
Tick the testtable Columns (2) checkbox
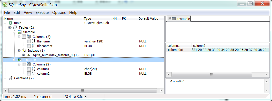click(x=24, y=64)
